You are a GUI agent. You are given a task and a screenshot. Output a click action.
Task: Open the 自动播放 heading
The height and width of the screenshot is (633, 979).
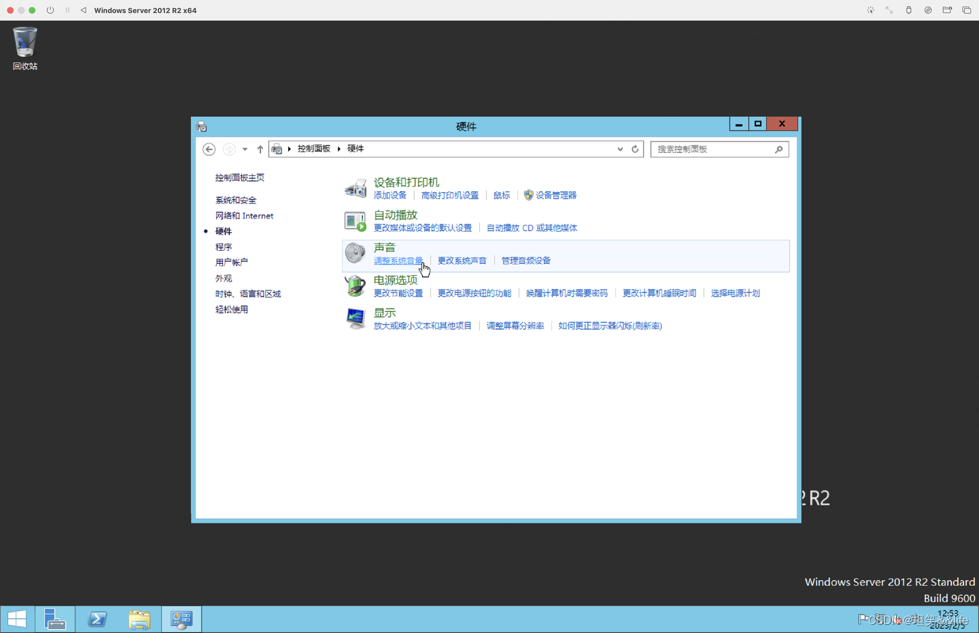click(396, 215)
